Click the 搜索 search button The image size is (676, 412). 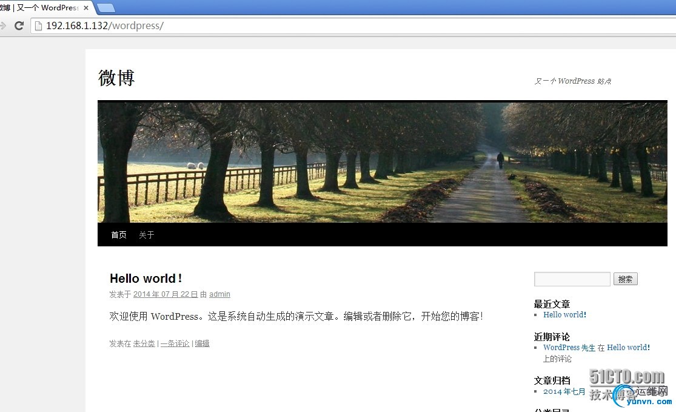[626, 279]
